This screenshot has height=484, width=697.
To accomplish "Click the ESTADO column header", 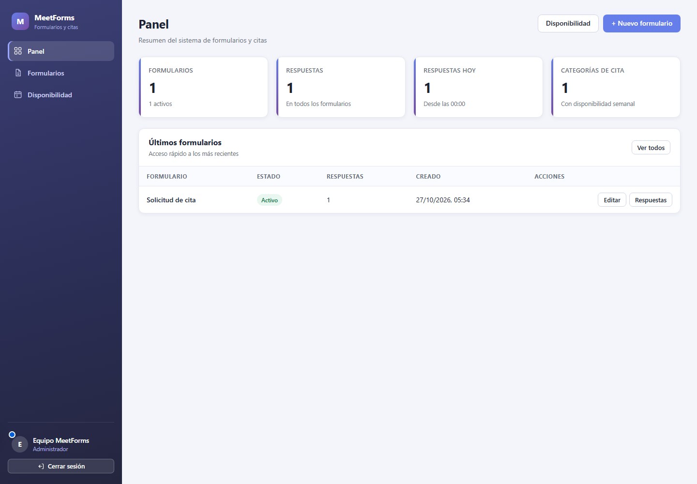I will (x=269, y=176).
